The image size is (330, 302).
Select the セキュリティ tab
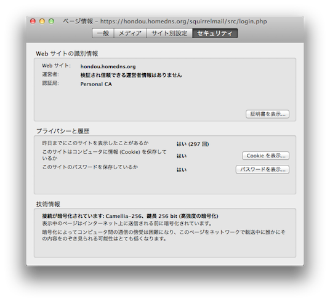(215, 33)
